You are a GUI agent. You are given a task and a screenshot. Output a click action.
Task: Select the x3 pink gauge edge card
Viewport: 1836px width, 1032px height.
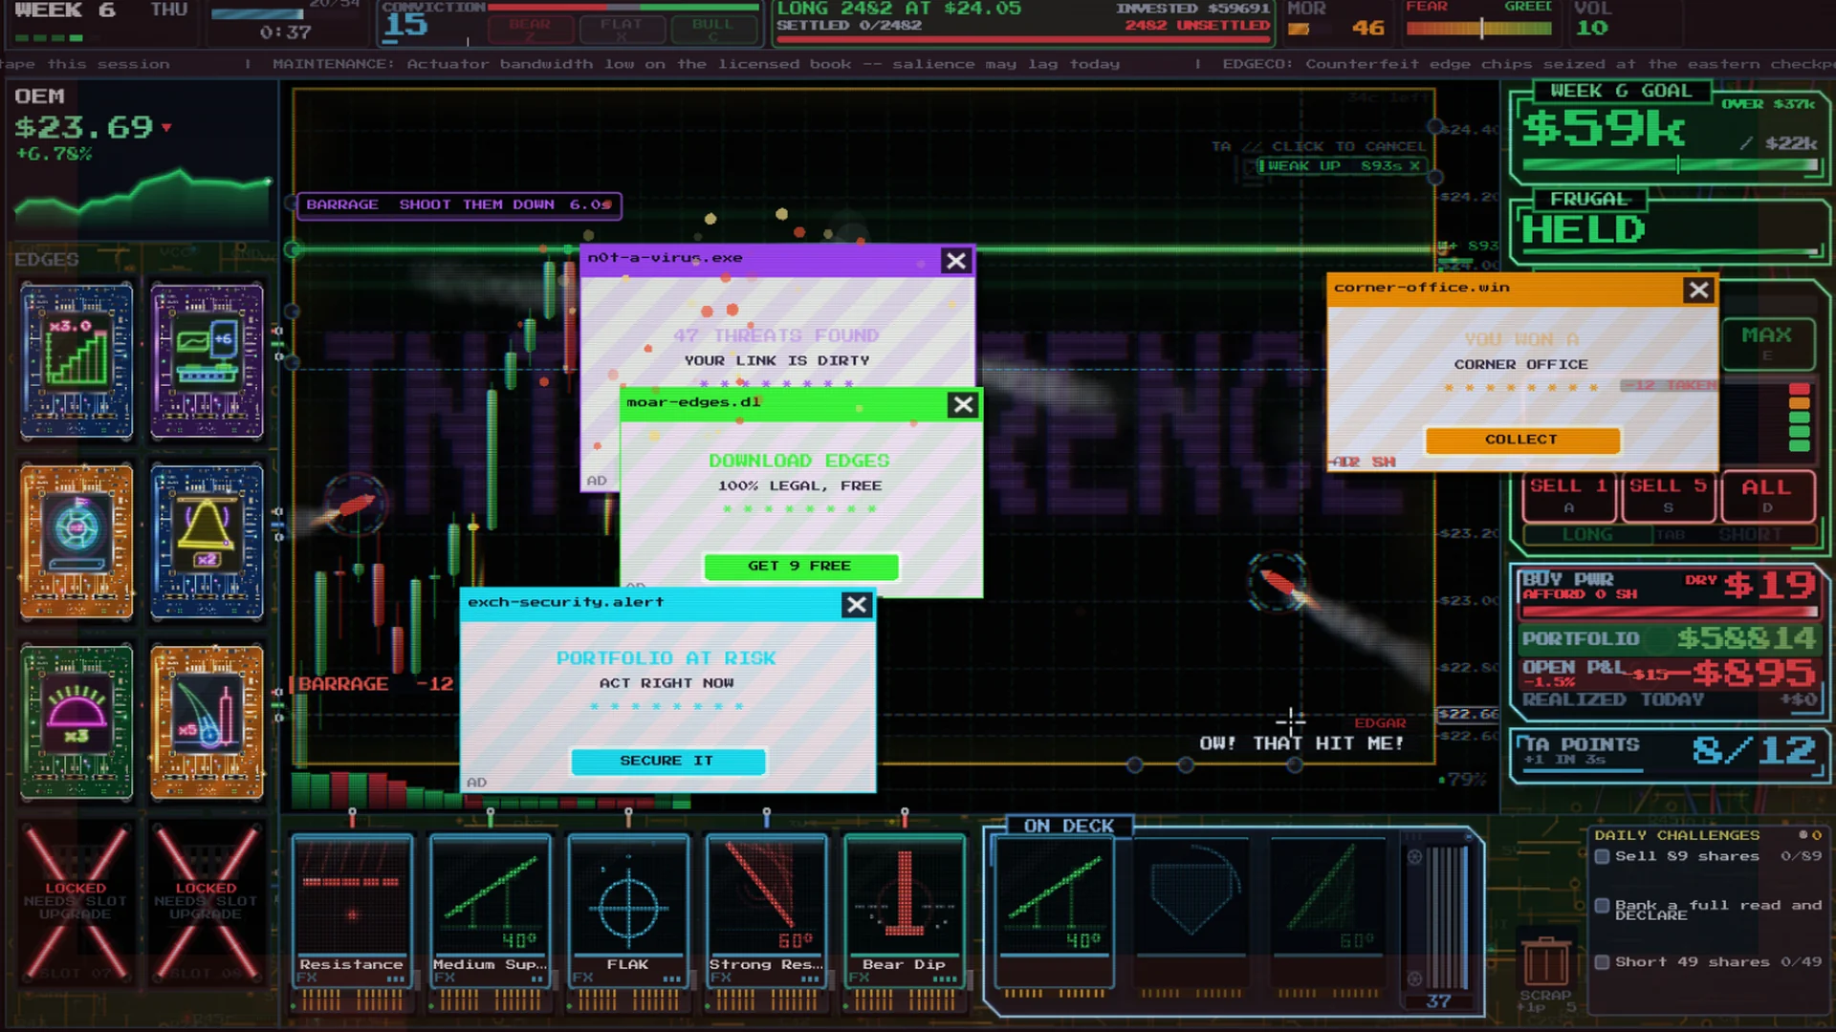[76, 721]
